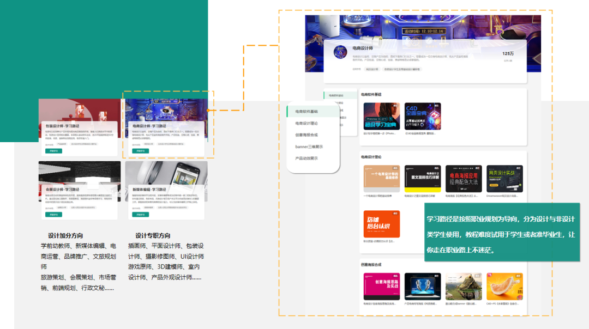This screenshot has height=329, width=589.
Task: Click 开始学习 button on 电商设计师 card
Action: click(x=140, y=151)
